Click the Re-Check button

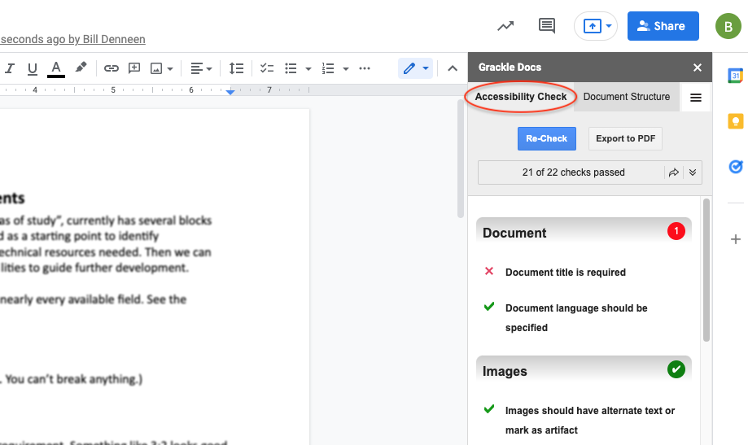coord(546,138)
